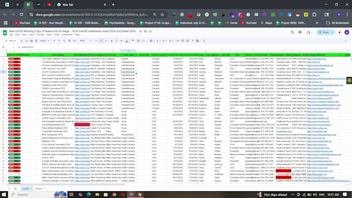Reload the browser page
The width and height of the screenshot is (352, 198).
click(x=21, y=14)
